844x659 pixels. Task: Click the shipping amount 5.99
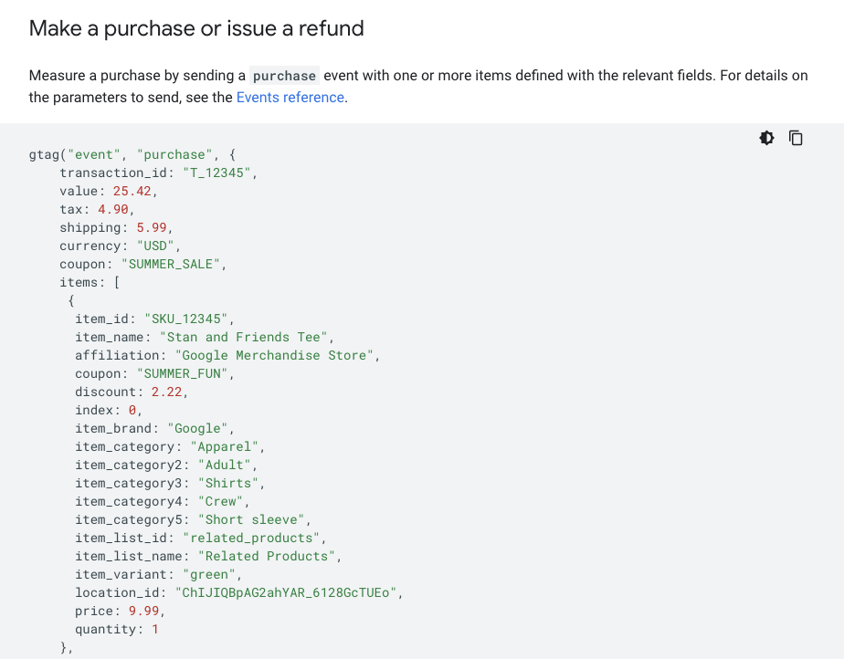click(151, 227)
